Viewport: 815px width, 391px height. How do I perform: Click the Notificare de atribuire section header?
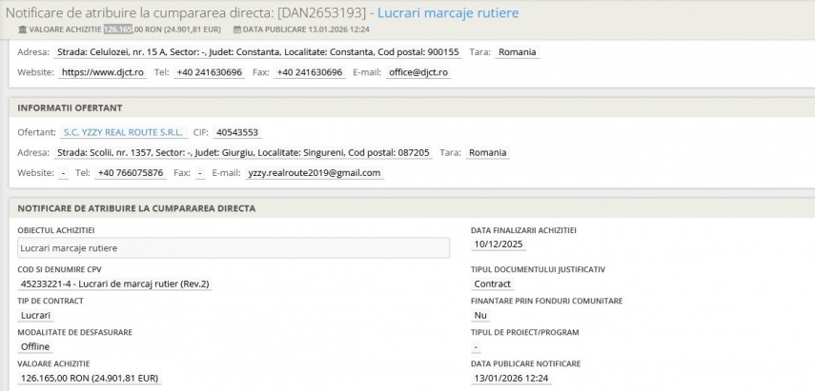point(136,208)
